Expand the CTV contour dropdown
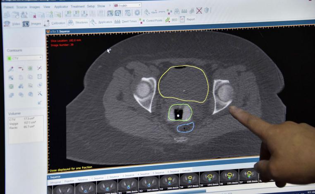315x194 pixels. coord(25,58)
